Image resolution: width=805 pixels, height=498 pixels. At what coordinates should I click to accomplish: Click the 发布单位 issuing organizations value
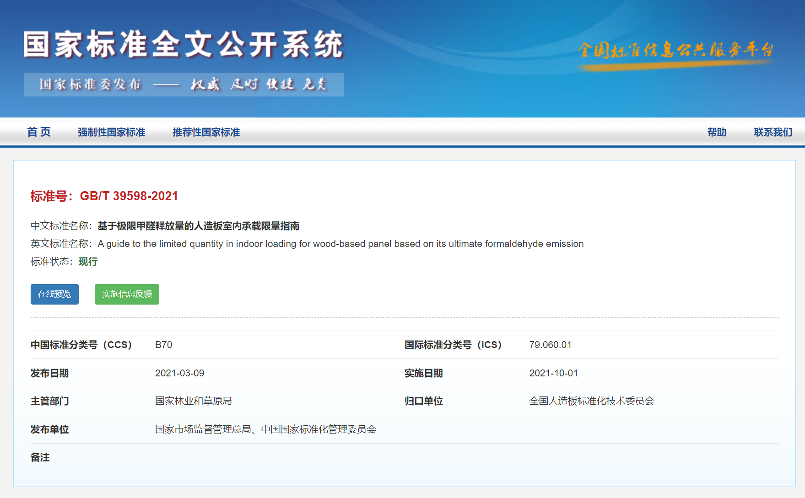(265, 429)
